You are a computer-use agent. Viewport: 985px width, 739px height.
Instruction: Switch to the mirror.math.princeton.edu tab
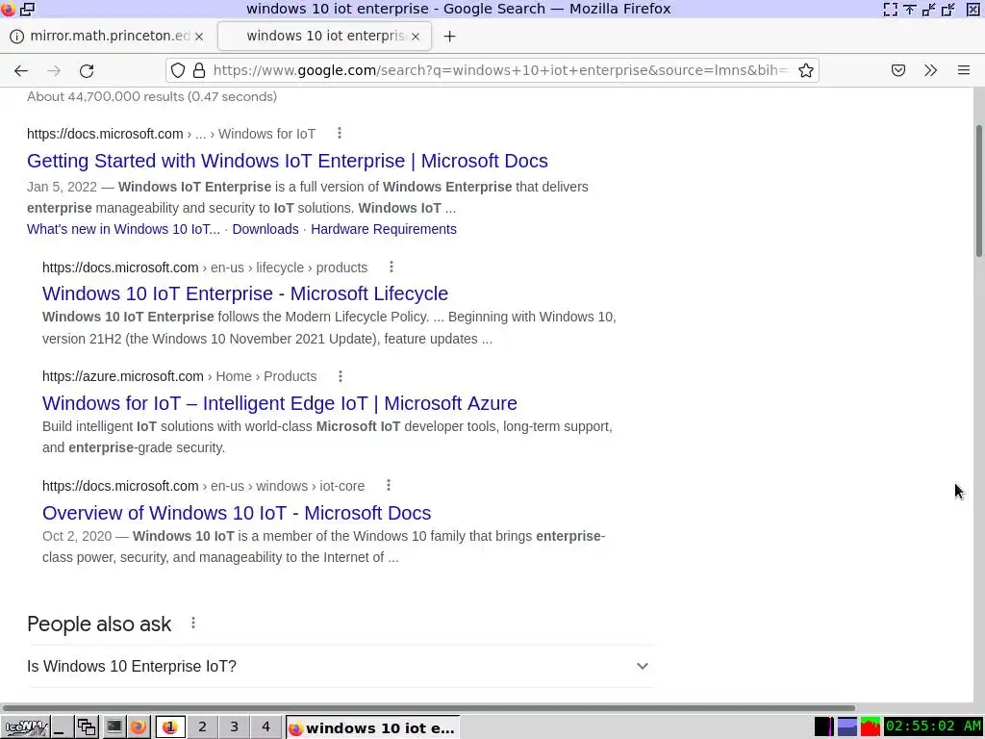coord(107,36)
